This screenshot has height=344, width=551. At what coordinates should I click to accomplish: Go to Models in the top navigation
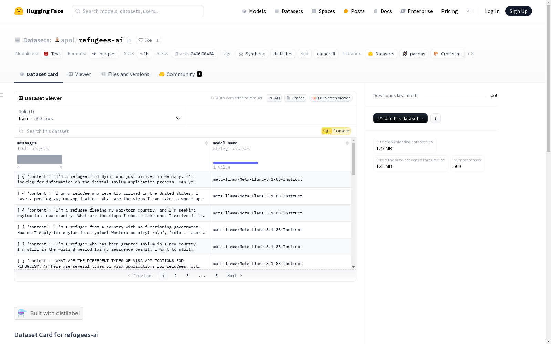point(254,11)
